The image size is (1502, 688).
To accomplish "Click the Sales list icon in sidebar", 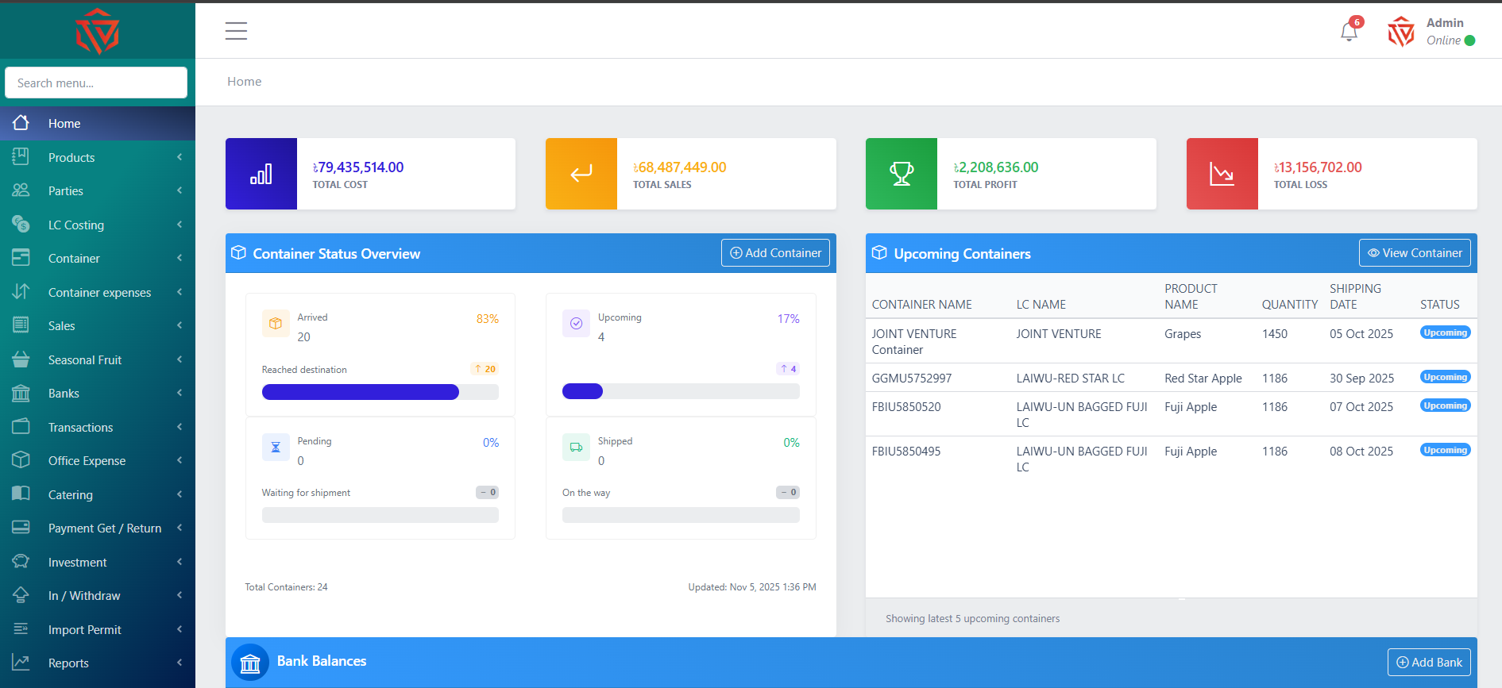I will click(x=21, y=325).
